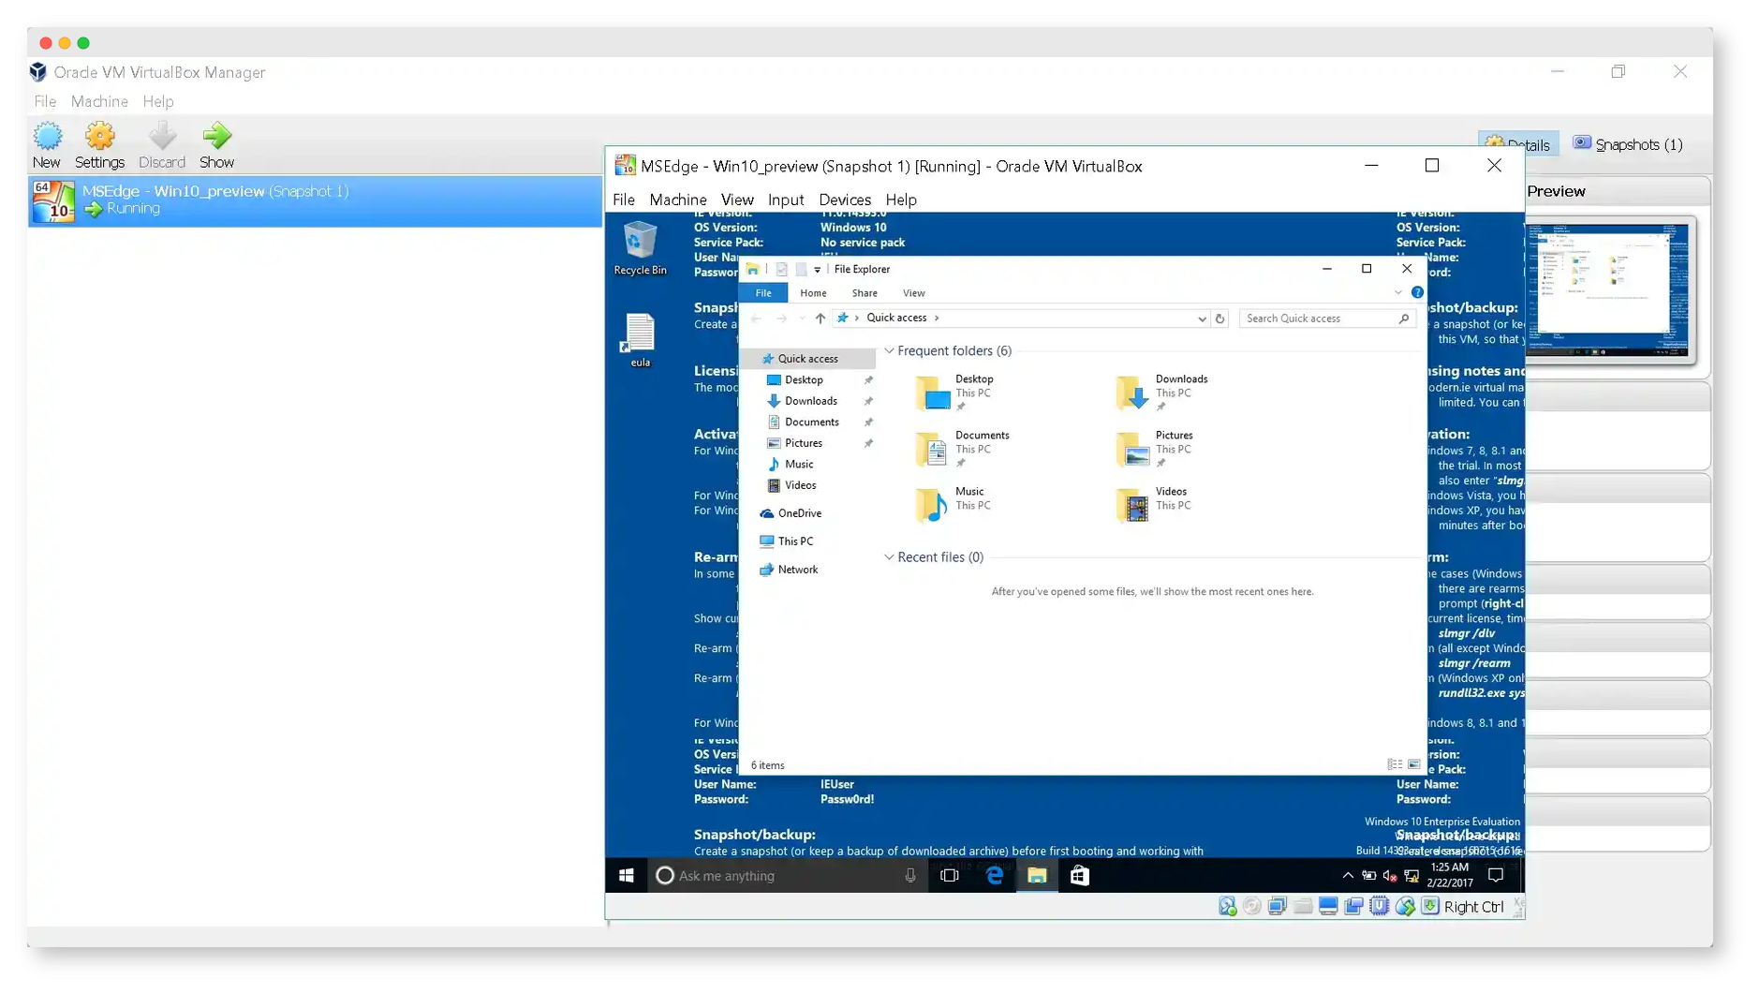Open the Input menu in the VM window
Image resolution: width=1759 pixels, height=993 pixels.
(x=785, y=200)
